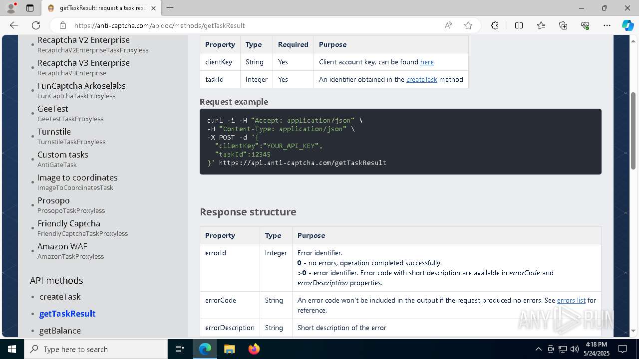Viewport: 639px width, 359px height.
Task: Follow the createTask link in taskId row
Action: click(422, 79)
